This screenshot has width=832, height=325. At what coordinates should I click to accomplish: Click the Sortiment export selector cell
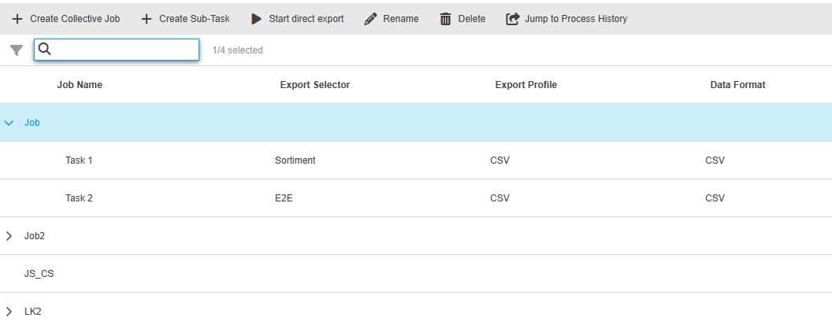295,161
